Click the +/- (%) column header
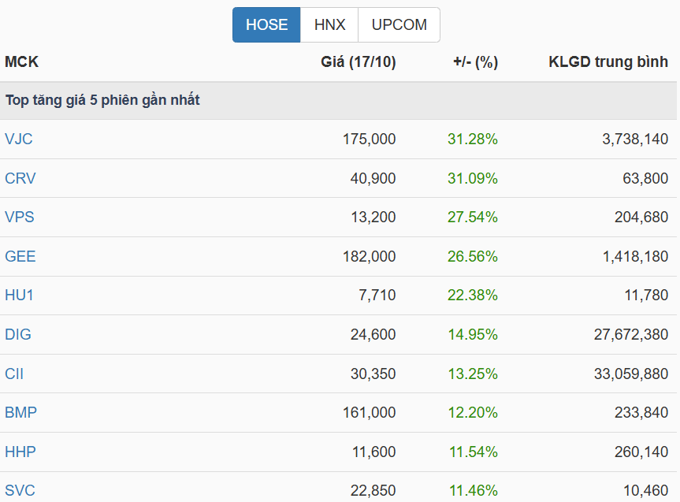The height and width of the screenshot is (502, 680). pyautogui.click(x=475, y=62)
